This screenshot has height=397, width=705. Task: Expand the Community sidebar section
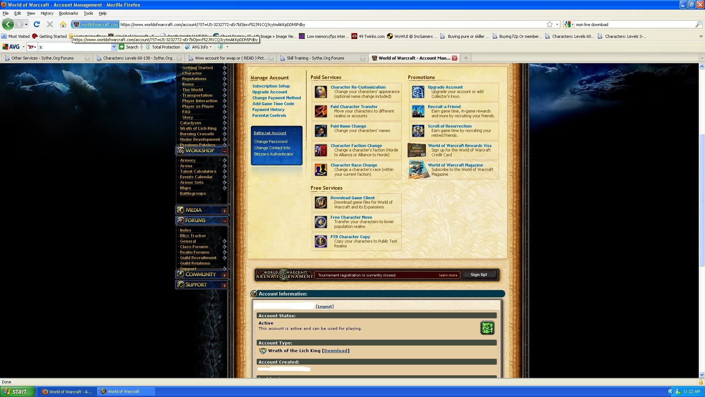224,275
